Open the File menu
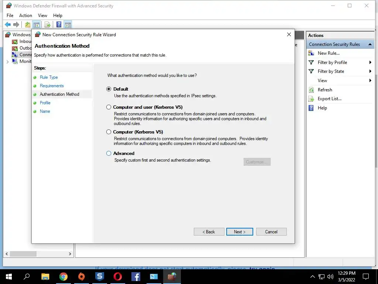 (x=10, y=16)
